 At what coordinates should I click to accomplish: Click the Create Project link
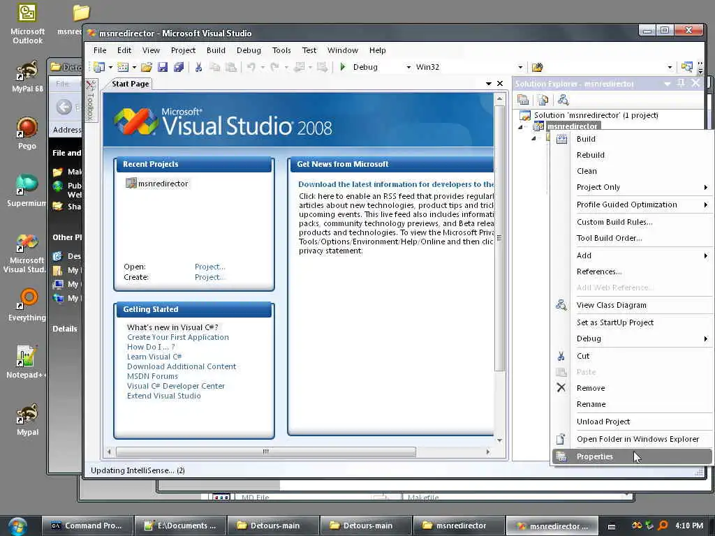pos(209,277)
